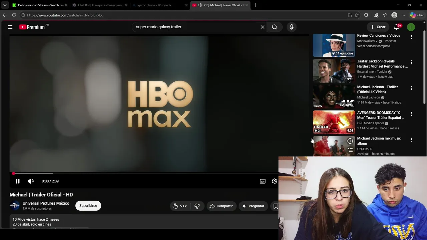
Task: Open the YouTube guide hamburger menu
Action: point(10,27)
